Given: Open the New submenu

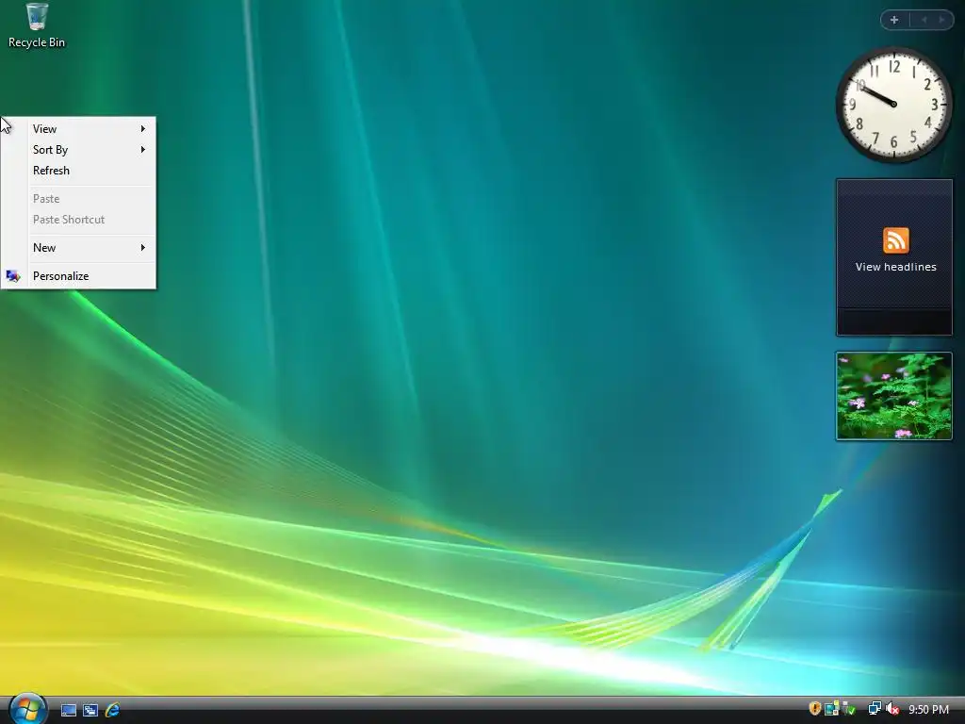Looking at the screenshot, I should [78, 248].
